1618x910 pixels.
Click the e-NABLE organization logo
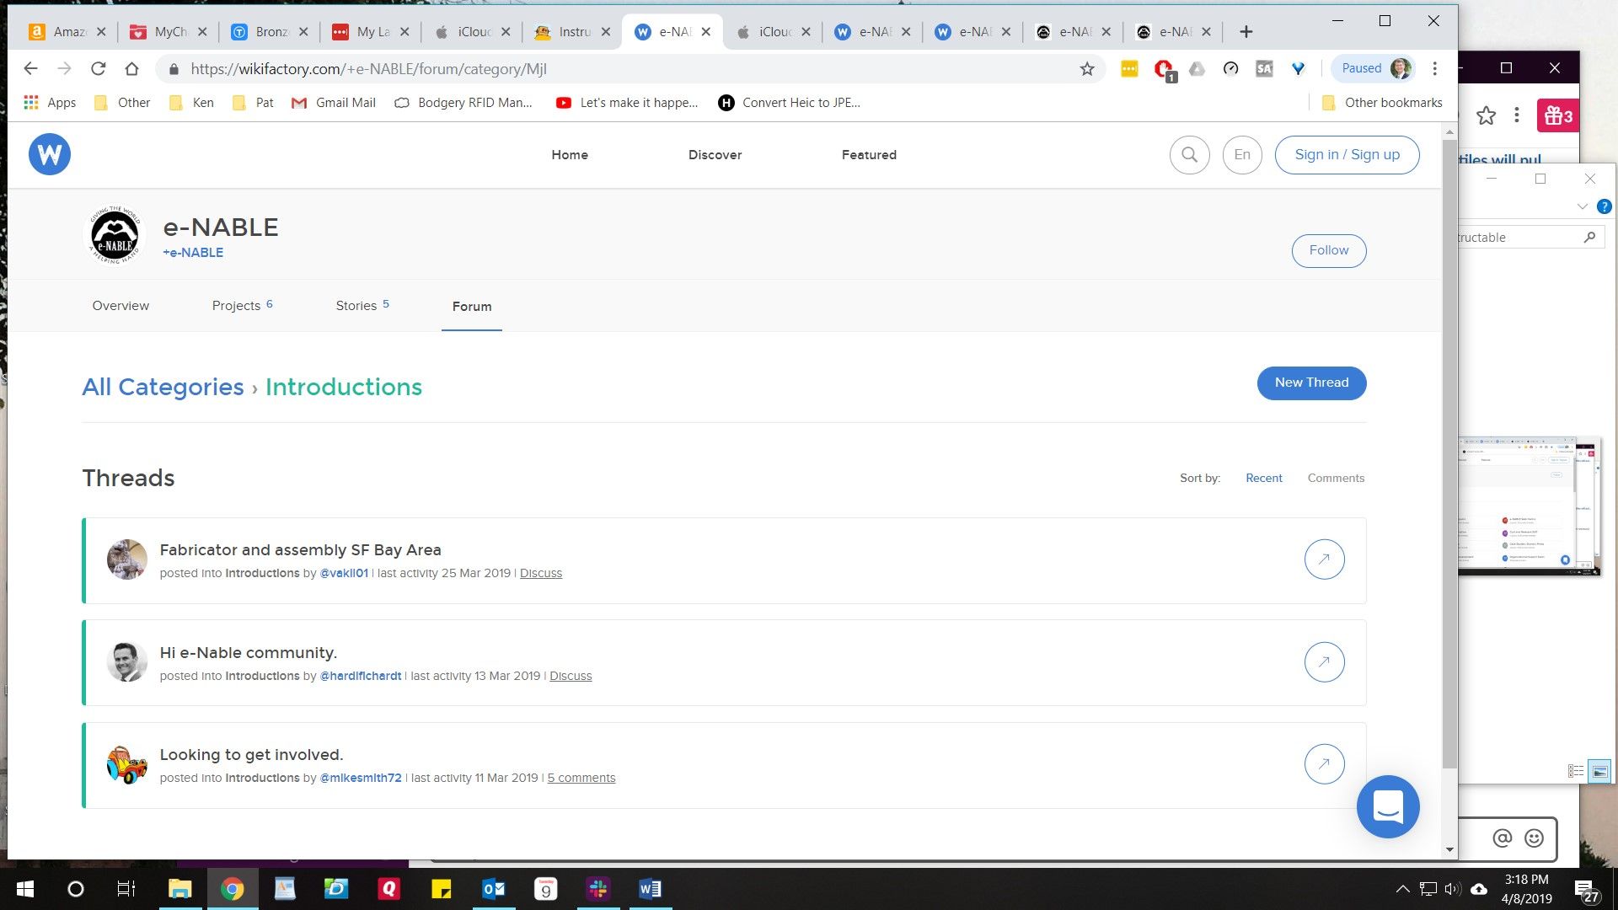(115, 235)
